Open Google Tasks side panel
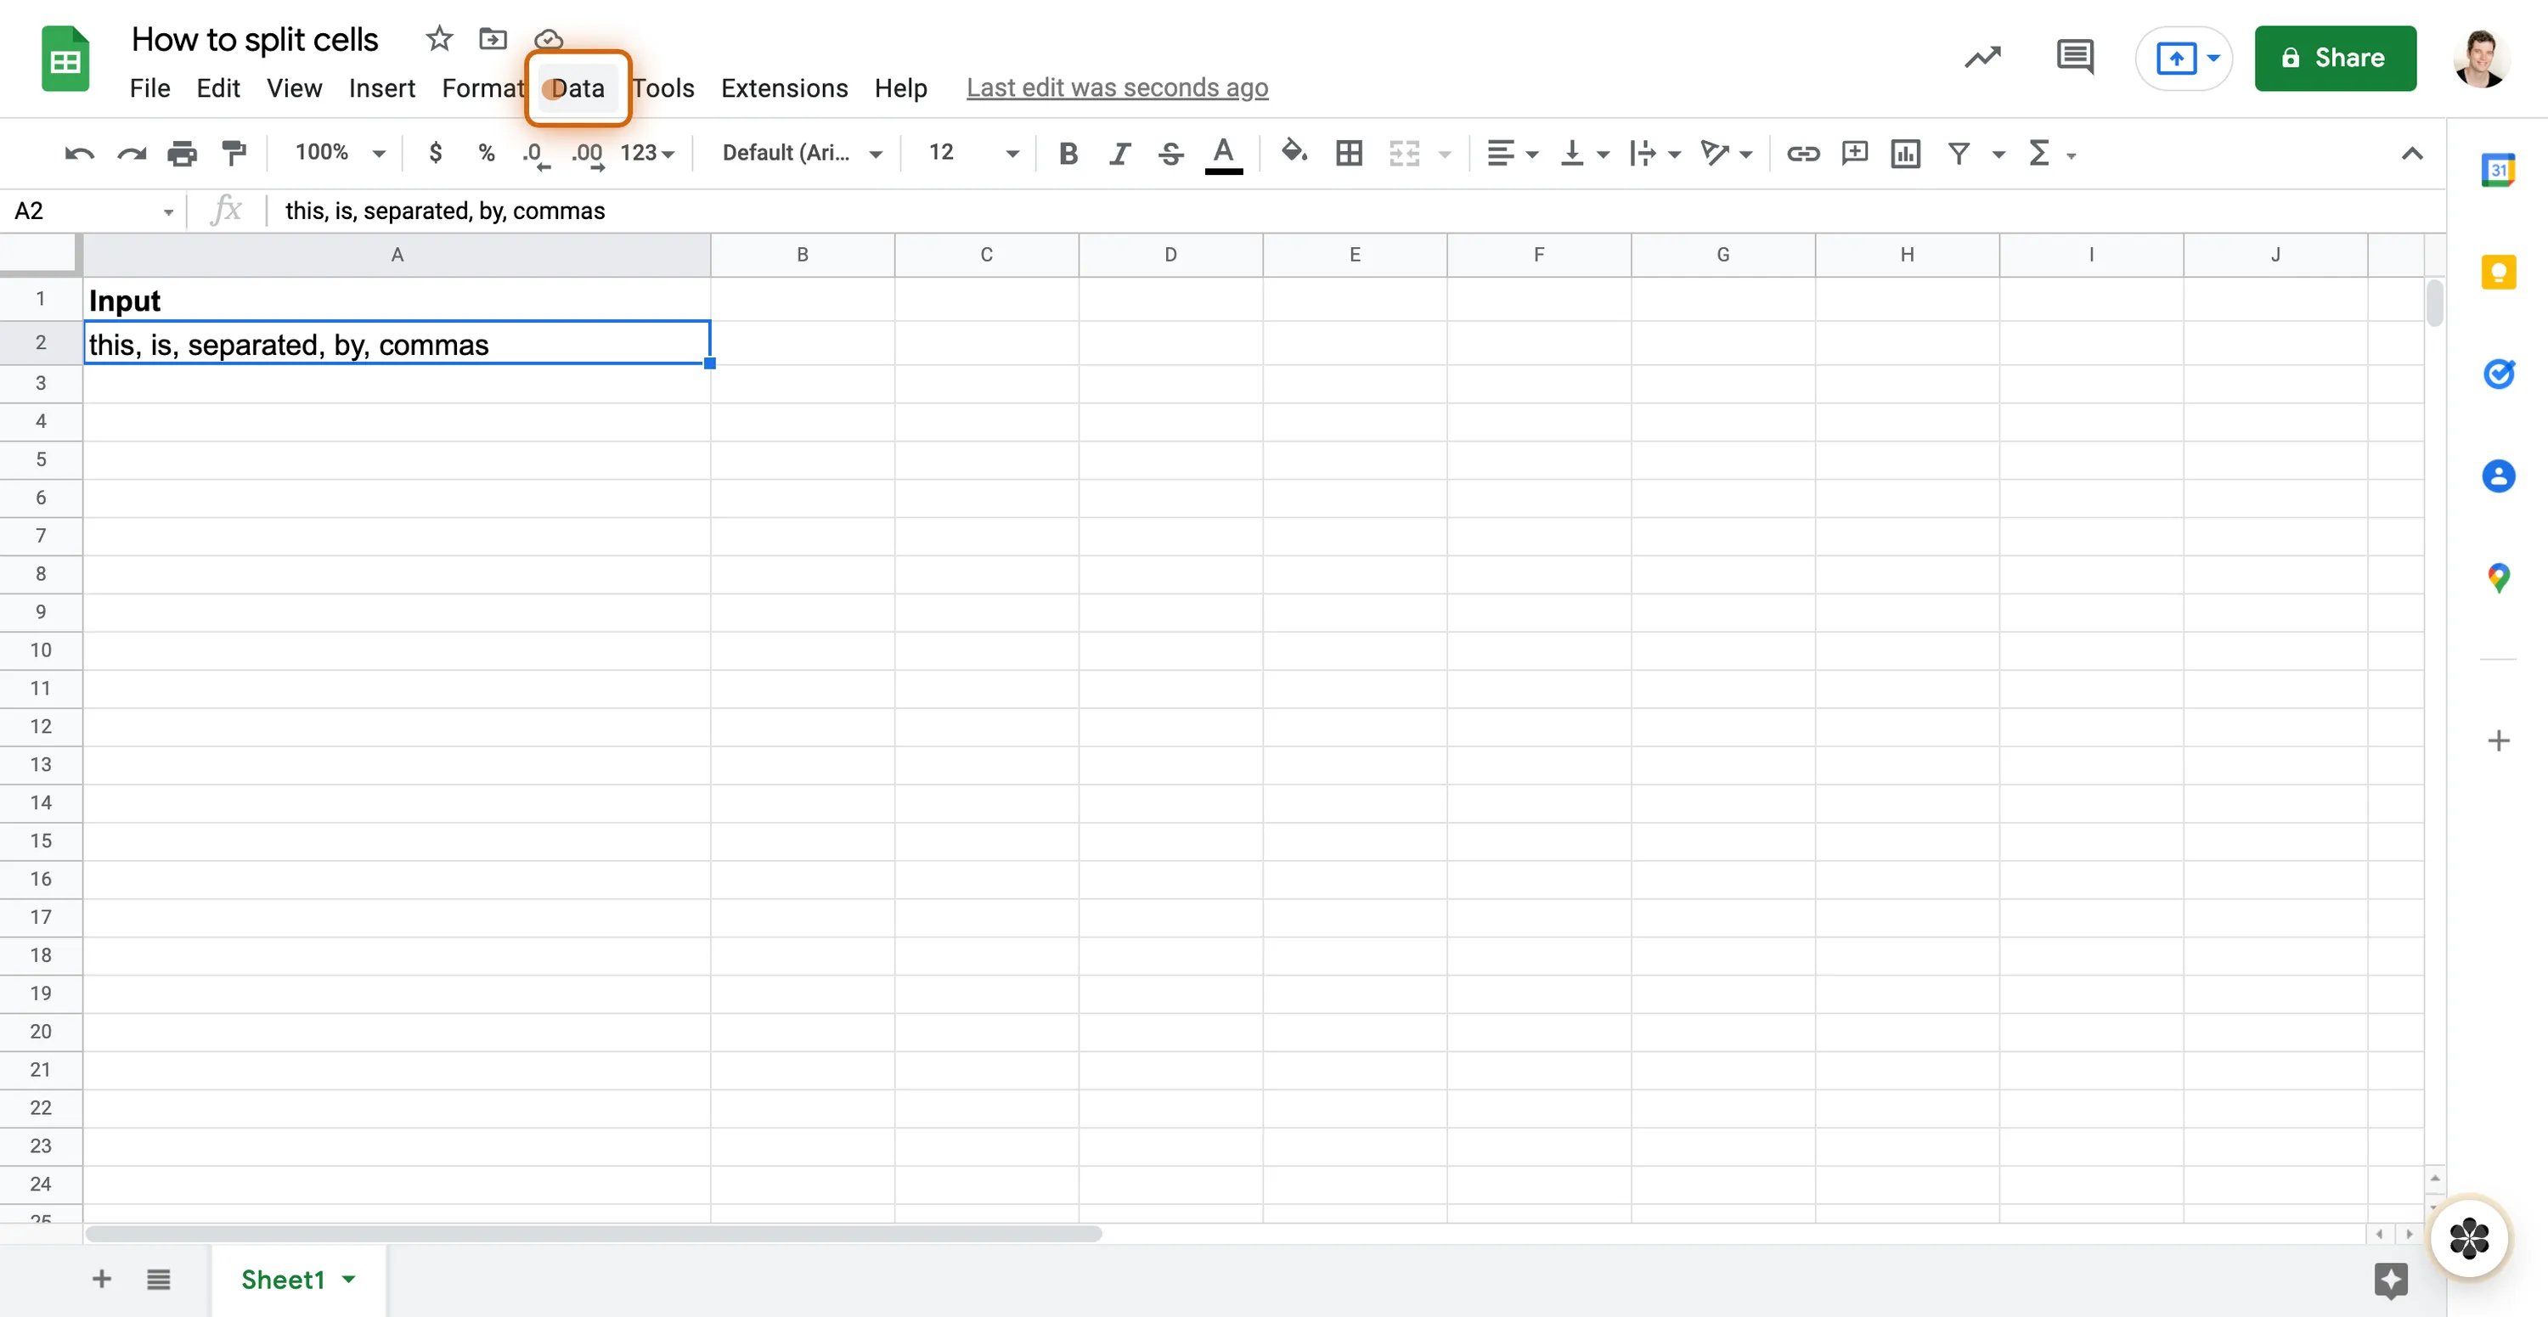The height and width of the screenshot is (1317, 2548). [x=2499, y=374]
